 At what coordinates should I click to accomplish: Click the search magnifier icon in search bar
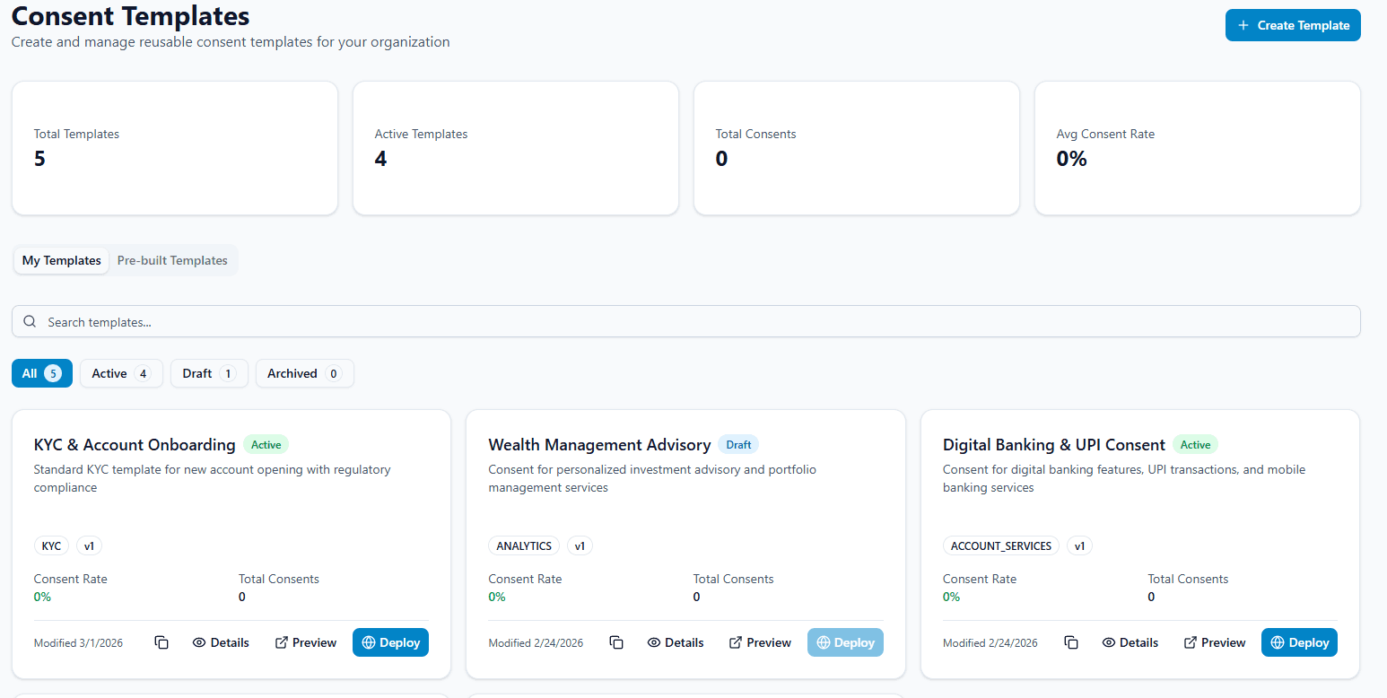click(x=30, y=320)
